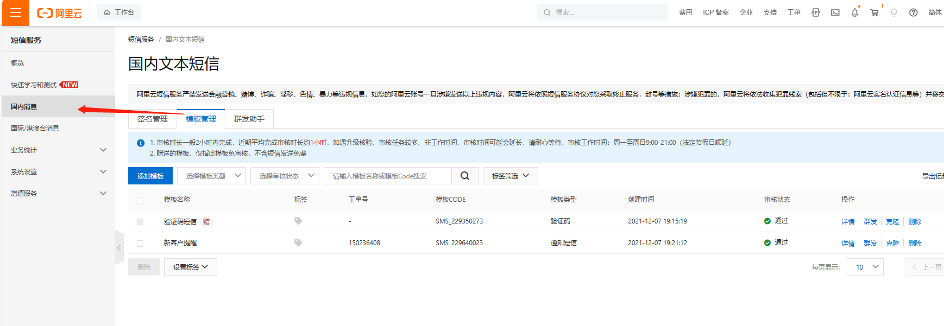Screen dimensions: 944x326
Task: Open 设置标签 dropdown
Action: (x=191, y=267)
